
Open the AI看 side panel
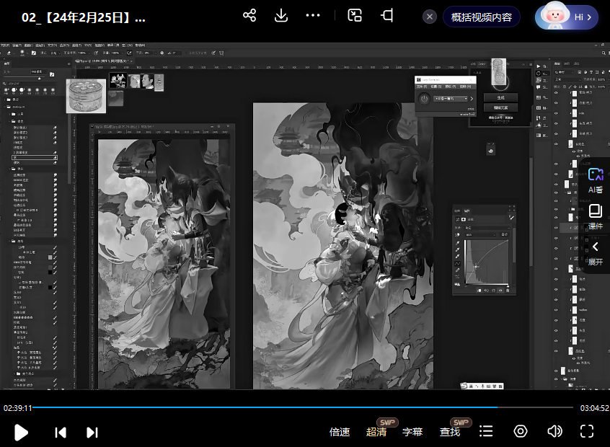pyautogui.click(x=596, y=180)
